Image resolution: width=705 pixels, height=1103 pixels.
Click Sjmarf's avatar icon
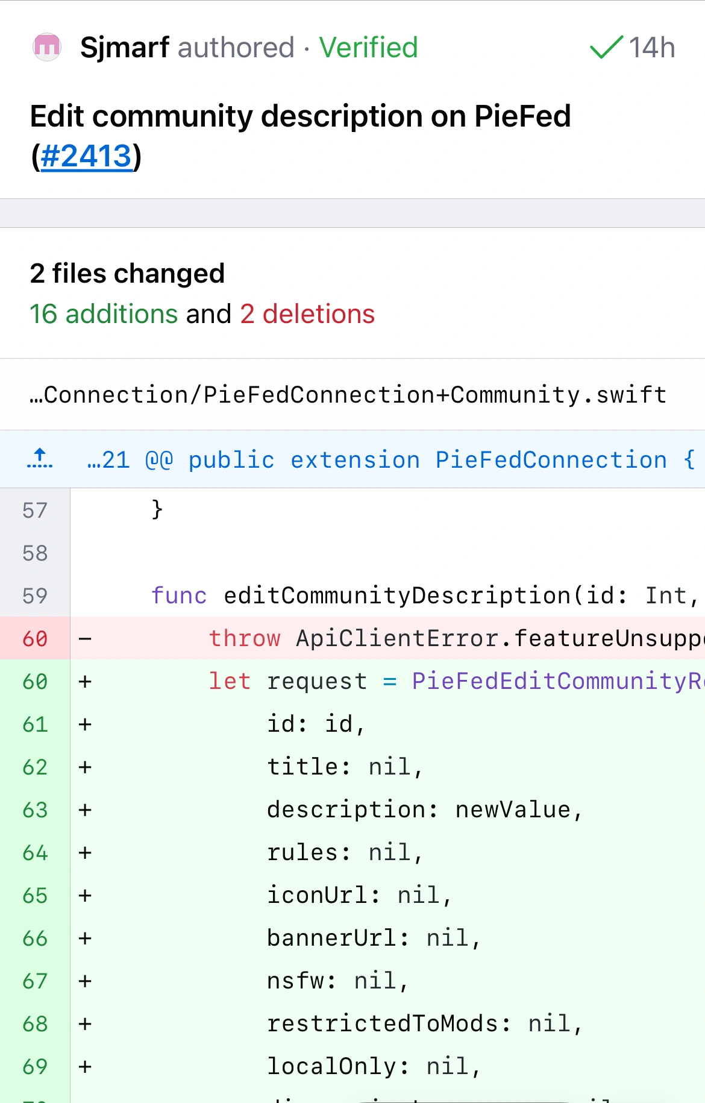[x=46, y=47]
